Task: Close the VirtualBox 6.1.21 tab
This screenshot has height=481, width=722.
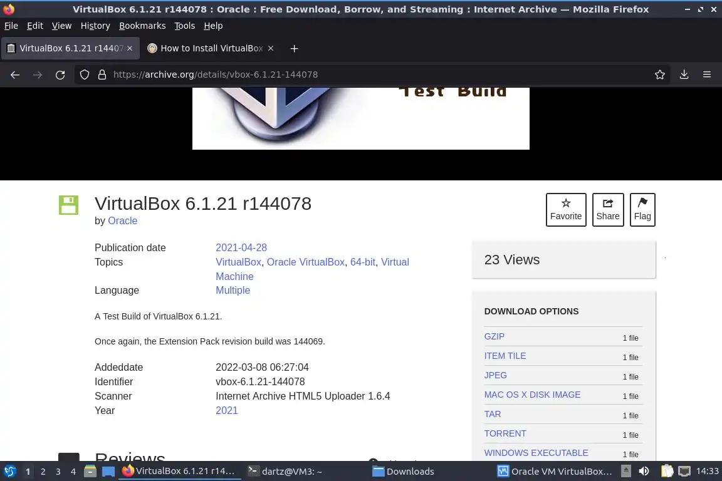Action: 130,48
